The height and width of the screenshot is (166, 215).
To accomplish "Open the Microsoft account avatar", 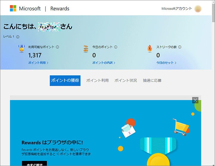I will coord(198,9).
